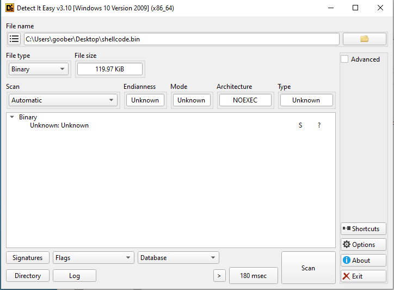Screen dimensions: 394x290
Task: Open the Scan mode Automatic dropdown
Action: coord(63,100)
